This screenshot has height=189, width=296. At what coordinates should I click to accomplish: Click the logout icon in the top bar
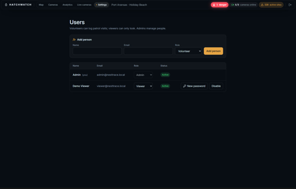pos(290,5)
